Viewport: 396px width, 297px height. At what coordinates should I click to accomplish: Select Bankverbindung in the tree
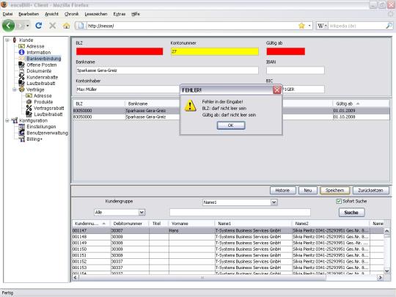[44, 59]
